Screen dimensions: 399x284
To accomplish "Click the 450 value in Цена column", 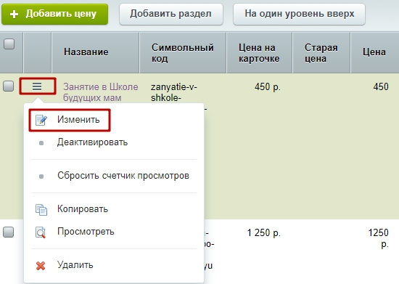I will coord(381,87).
